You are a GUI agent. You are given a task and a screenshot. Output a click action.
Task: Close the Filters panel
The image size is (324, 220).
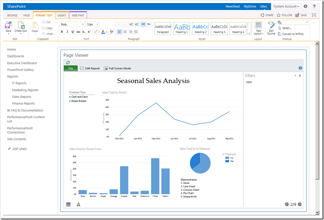tap(300, 75)
